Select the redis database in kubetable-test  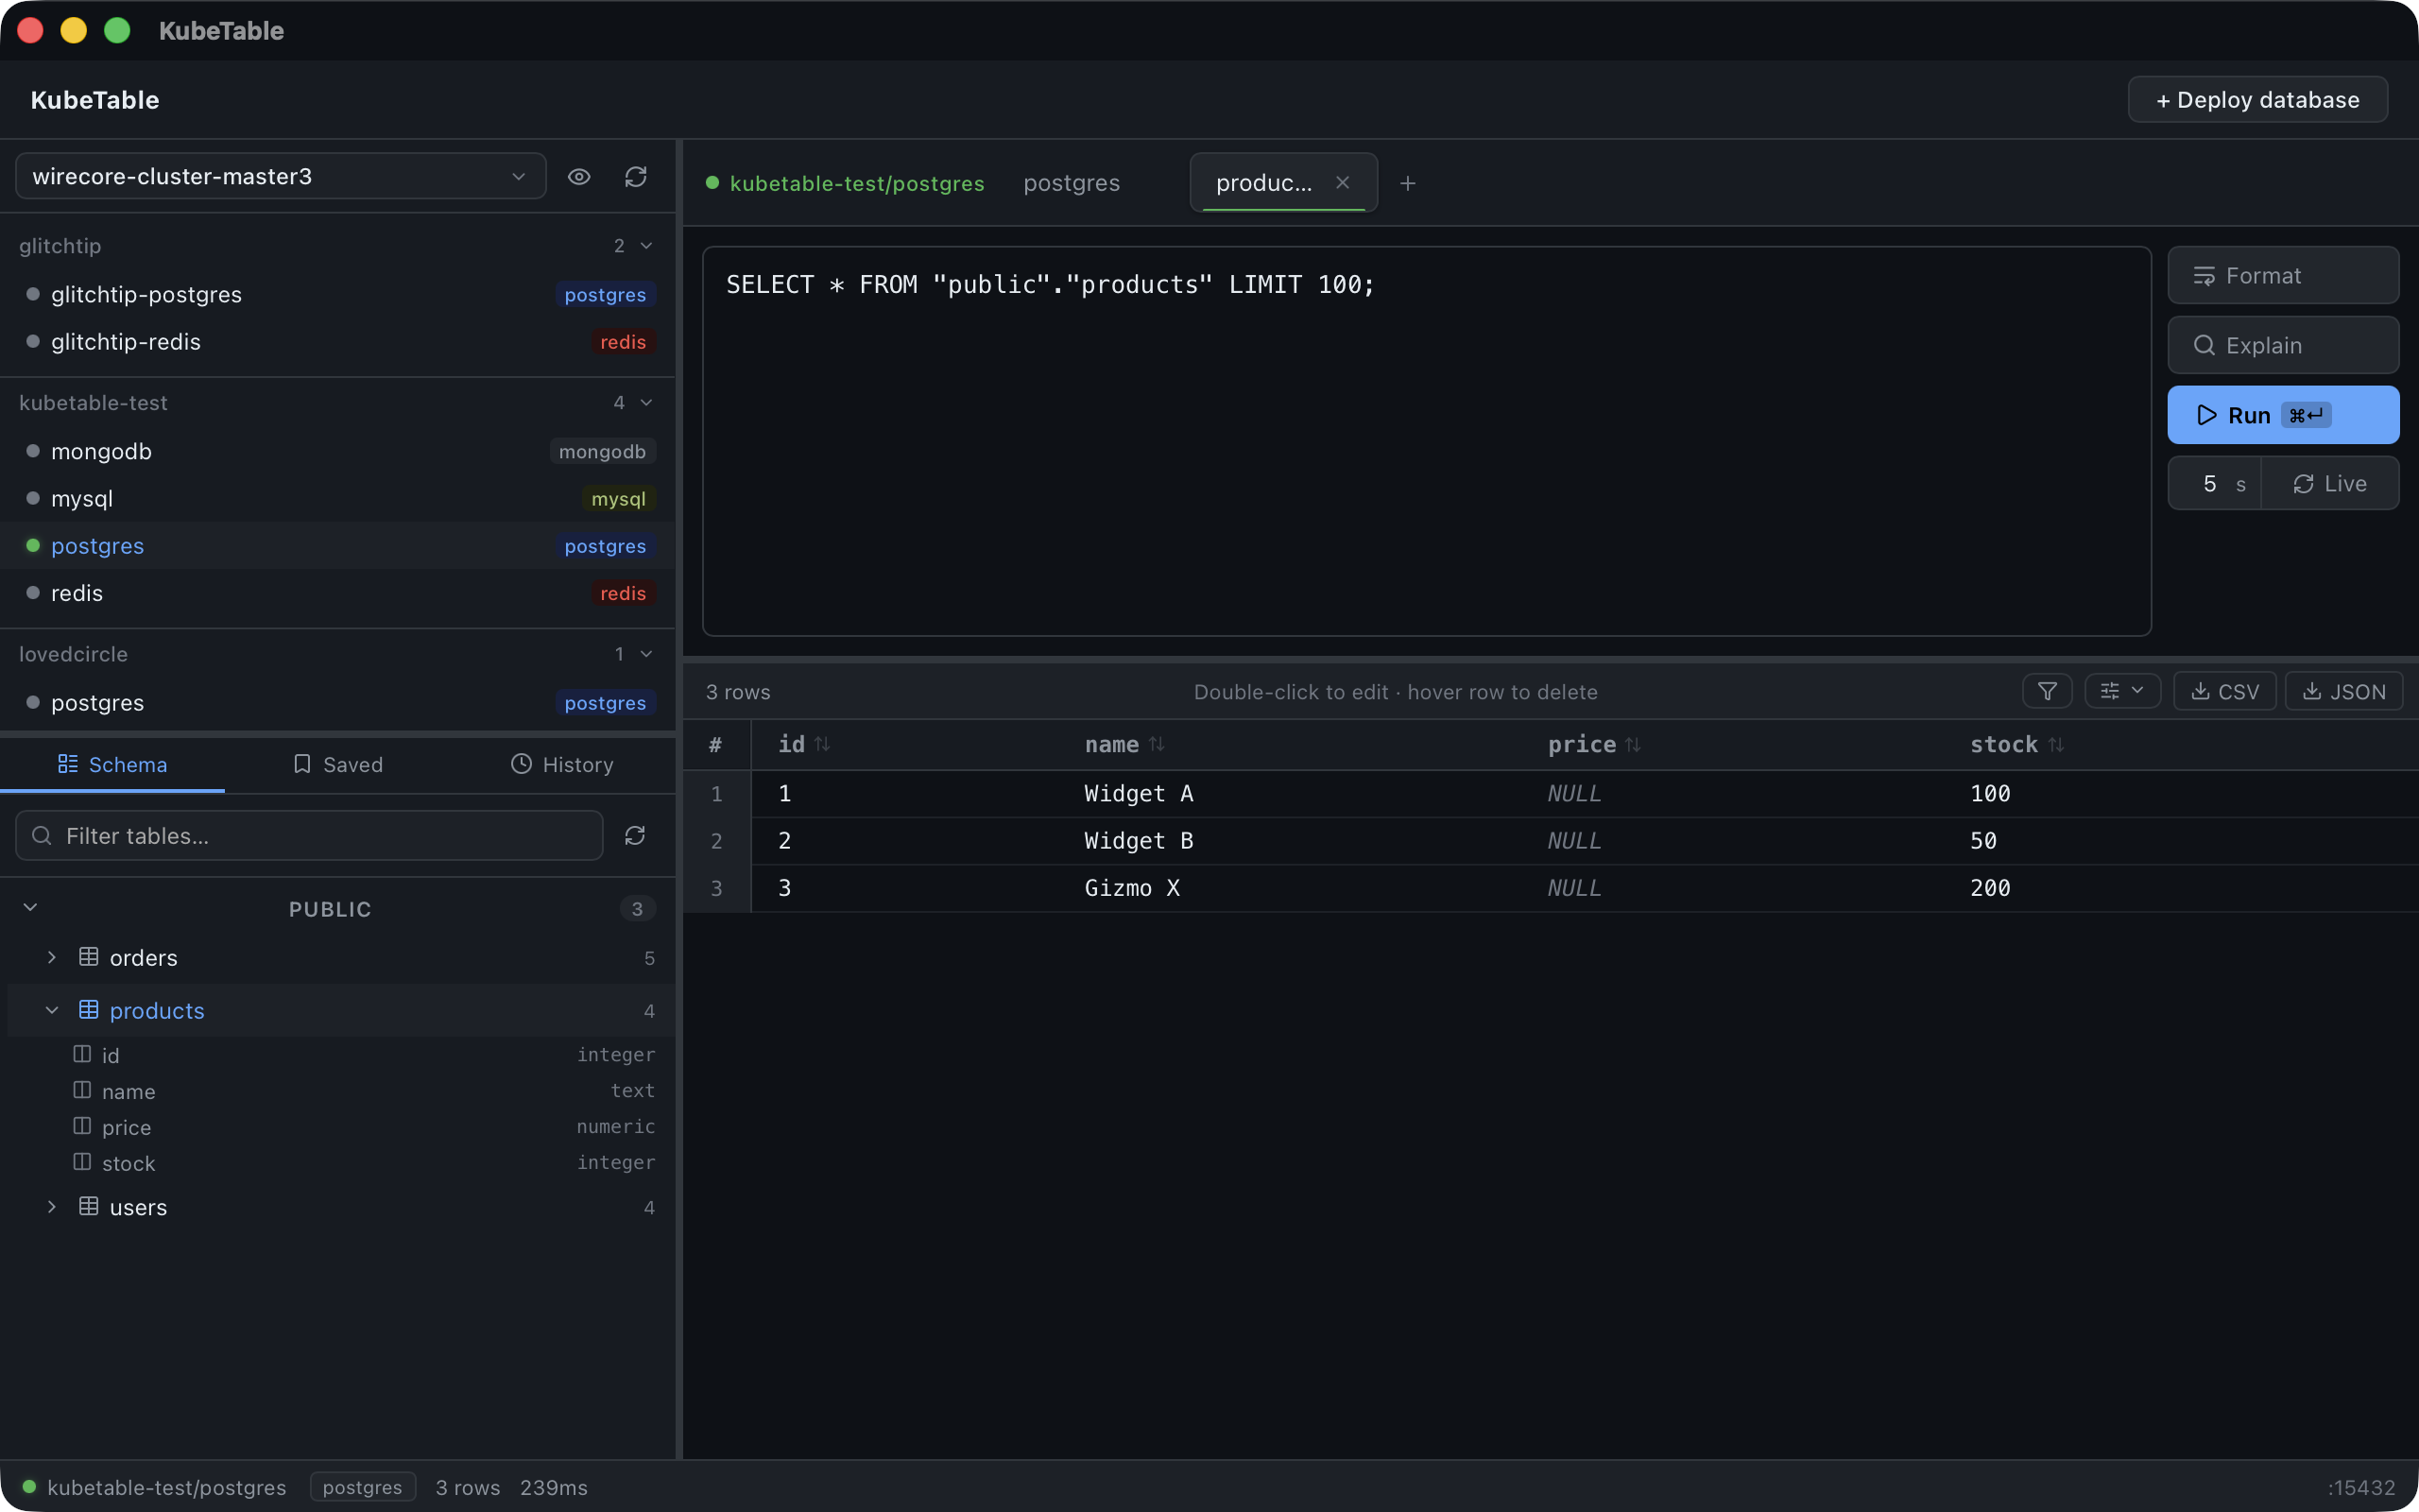(x=338, y=593)
